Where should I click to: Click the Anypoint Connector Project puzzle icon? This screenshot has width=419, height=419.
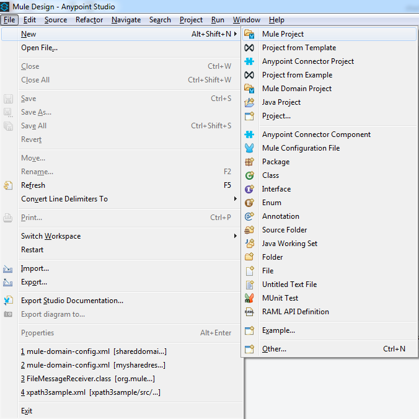pos(249,61)
